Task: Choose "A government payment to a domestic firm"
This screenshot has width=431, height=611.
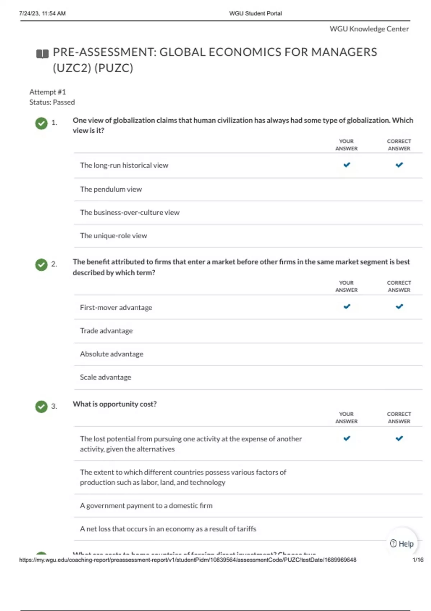Action: (x=146, y=506)
